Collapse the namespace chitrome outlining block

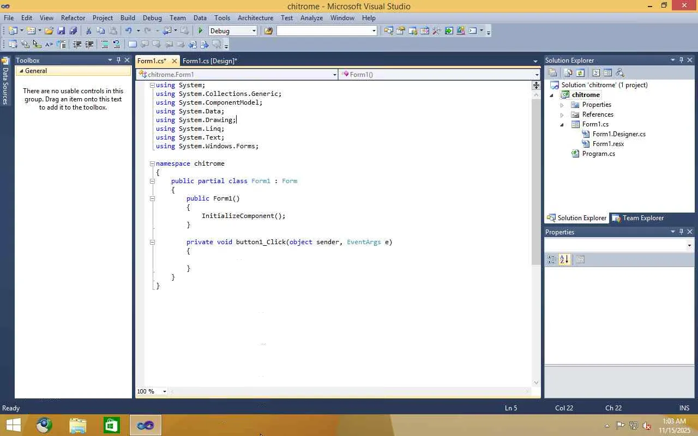[152, 163]
